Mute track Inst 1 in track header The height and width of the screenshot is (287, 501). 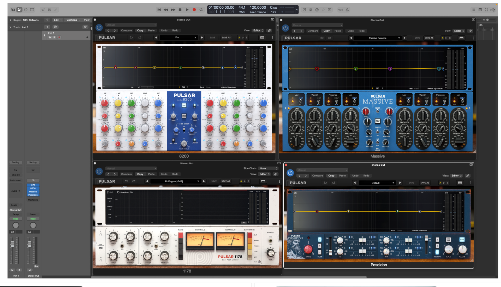[x=50, y=38]
